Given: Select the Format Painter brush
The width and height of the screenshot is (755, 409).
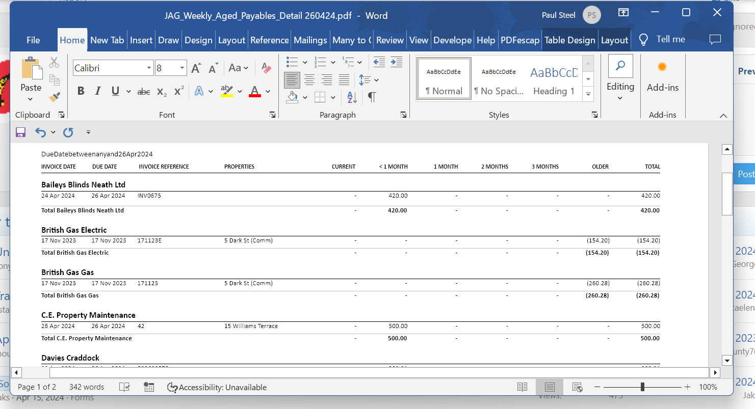Looking at the screenshot, I should (54, 96).
